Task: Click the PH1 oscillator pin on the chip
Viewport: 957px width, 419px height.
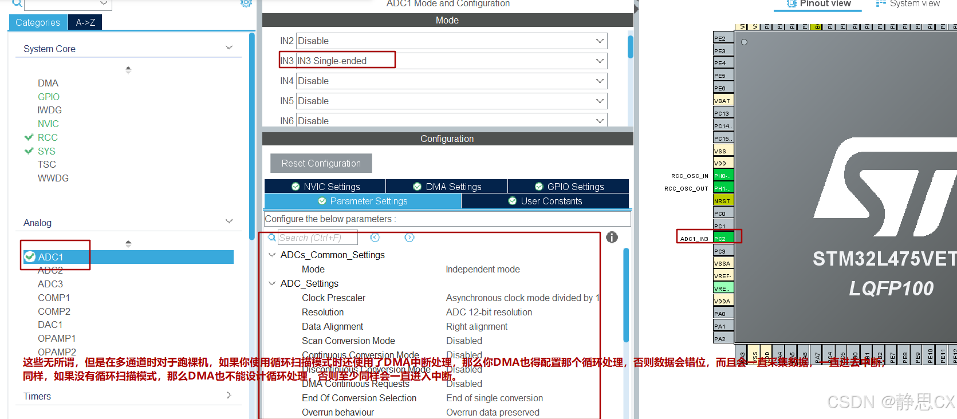Action: point(723,188)
